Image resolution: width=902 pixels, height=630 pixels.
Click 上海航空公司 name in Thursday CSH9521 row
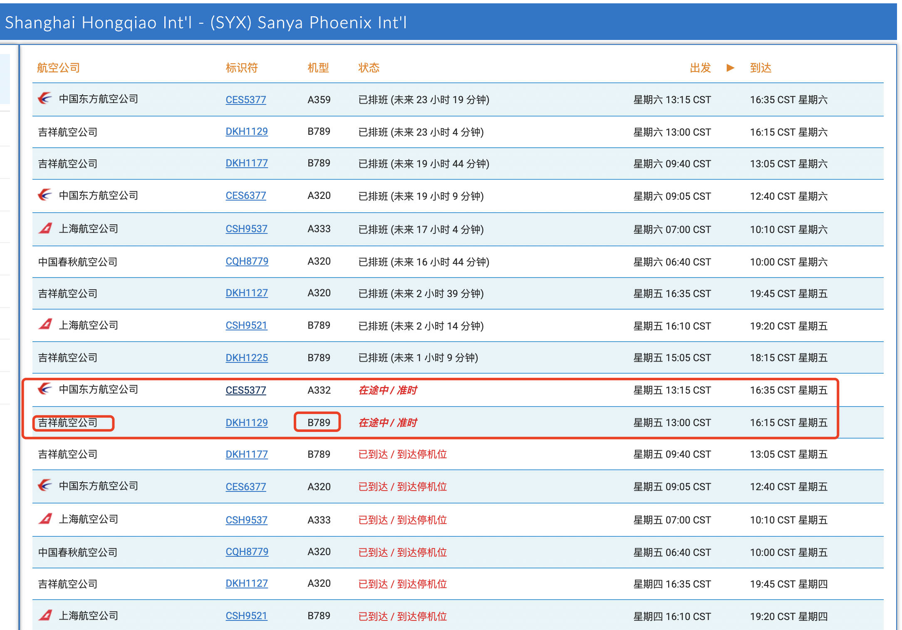point(89,616)
